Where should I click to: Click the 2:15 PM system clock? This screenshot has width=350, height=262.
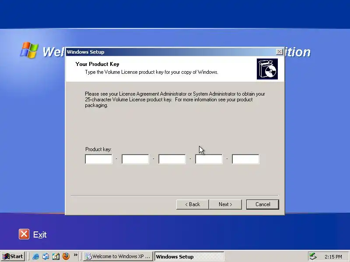(333, 257)
